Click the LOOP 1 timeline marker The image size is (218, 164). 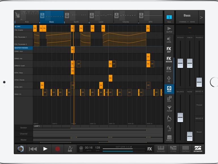(x=38, y=126)
